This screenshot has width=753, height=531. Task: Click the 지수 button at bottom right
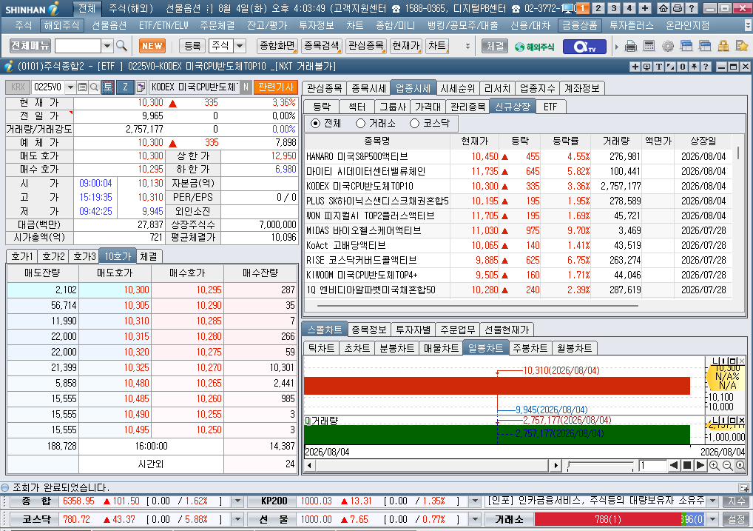(x=736, y=501)
